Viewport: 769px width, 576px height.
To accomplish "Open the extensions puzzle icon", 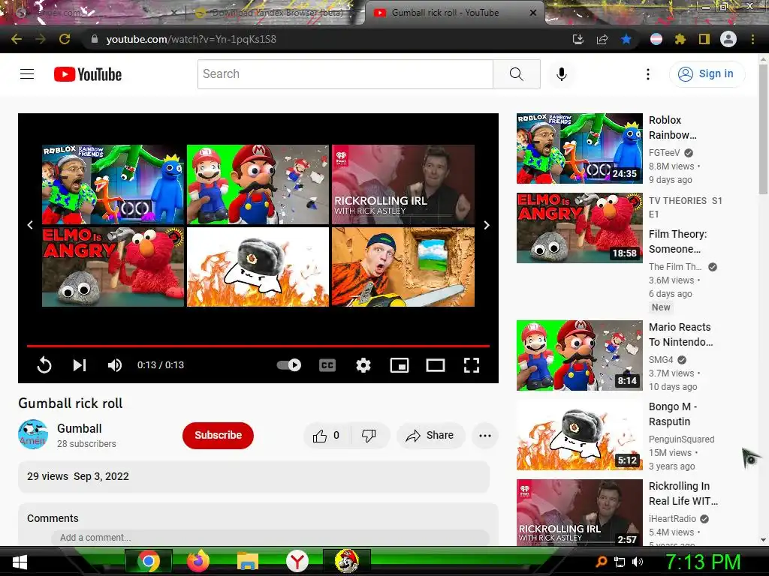I will [x=680, y=39].
